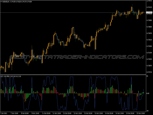Select the current price label 0.74184
Image resolution: width=153 pixels, height=115 pixels.
click(x=149, y=13)
